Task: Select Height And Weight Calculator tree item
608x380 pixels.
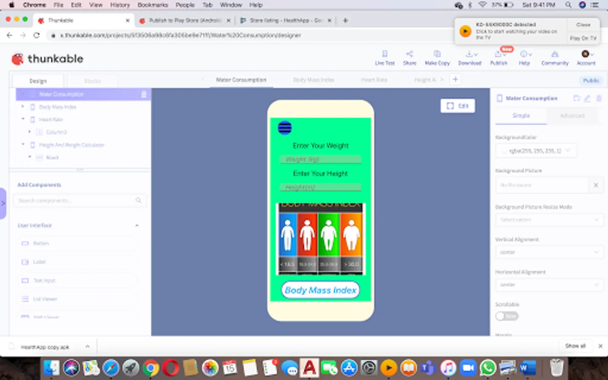Action: click(x=71, y=145)
